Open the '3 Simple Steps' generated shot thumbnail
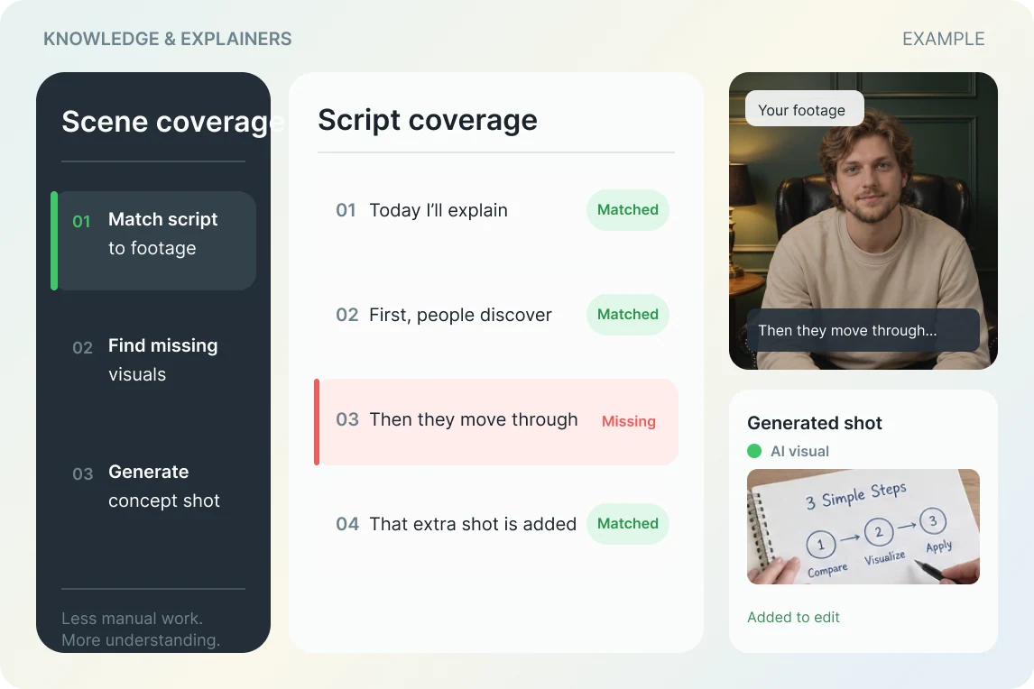Screen dimensions: 1034x689 click(863, 527)
